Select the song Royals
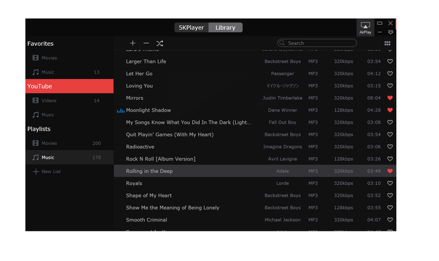The height and width of the screenshot is (261, 439). [134, 183]
